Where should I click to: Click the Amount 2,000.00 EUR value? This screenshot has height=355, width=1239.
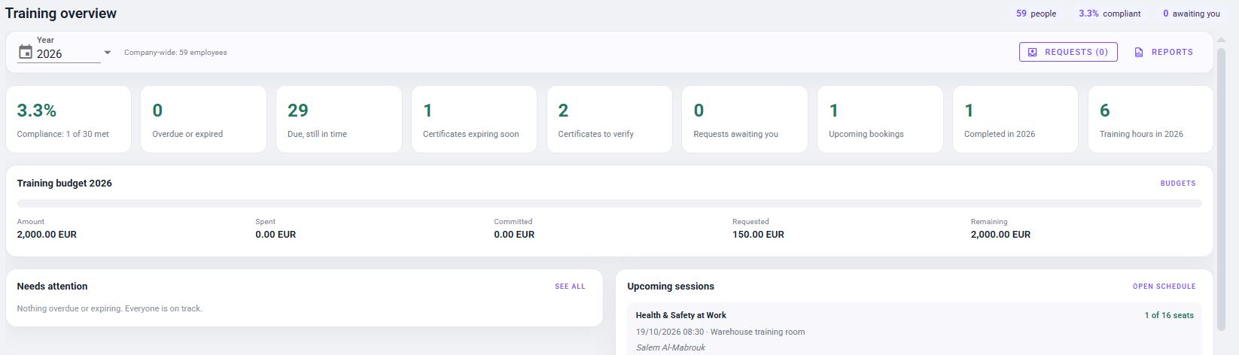(47, 235)
